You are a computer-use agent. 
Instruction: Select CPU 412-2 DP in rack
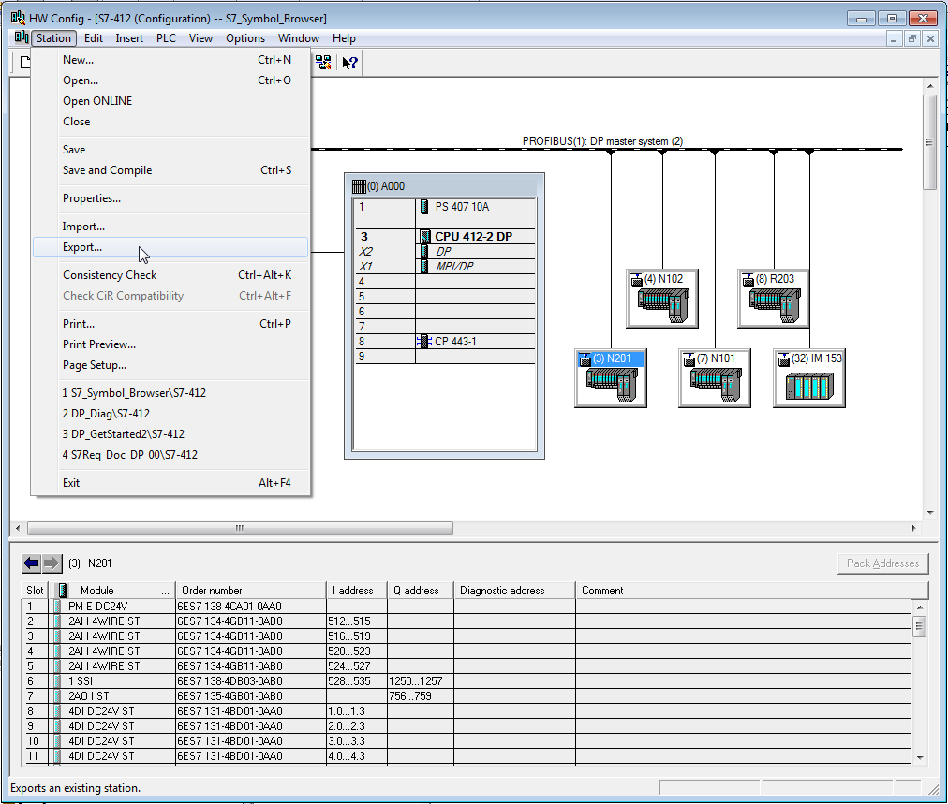tap(473, 237)
